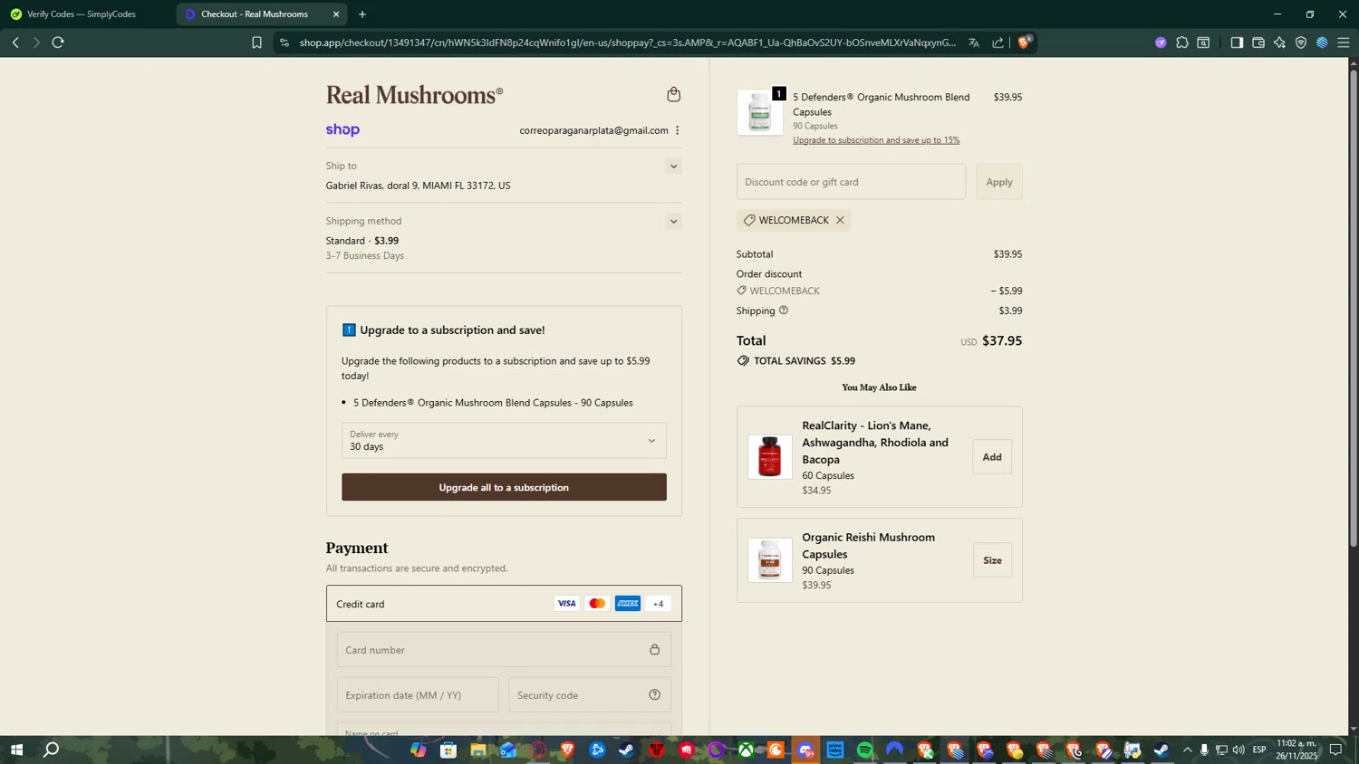This screenshot has height=764, width=1359.
Task: Open taskbar search
Action: pyautogui.click(x=52, y=750)
